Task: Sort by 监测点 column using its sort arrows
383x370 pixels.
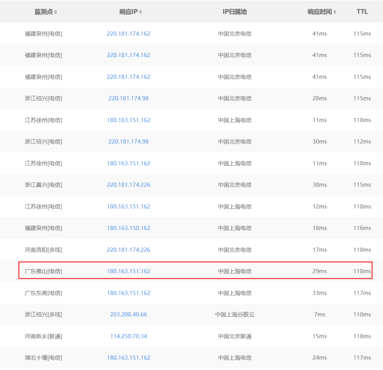Action: click(x=56, y=12)
